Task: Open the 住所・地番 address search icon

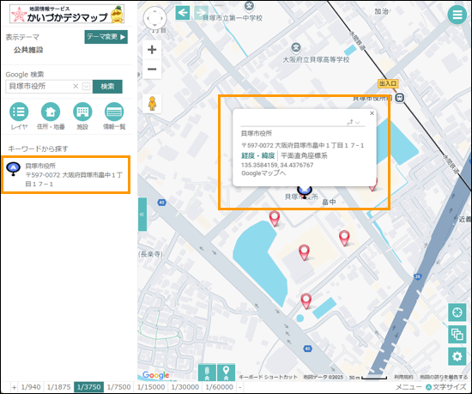Action: tap(51, 112)
